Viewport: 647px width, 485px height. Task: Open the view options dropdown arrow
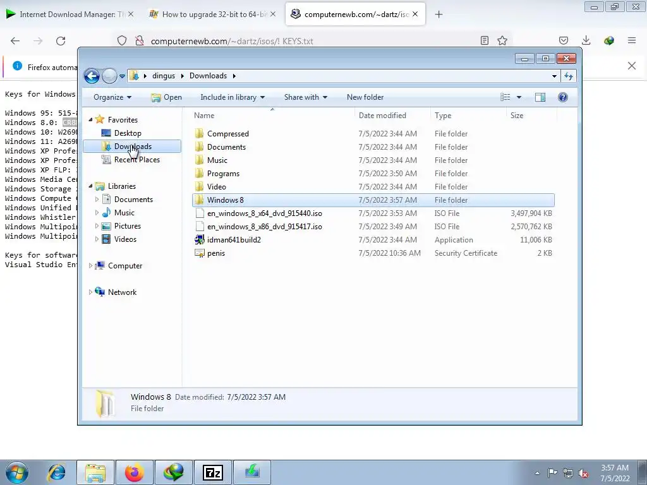tap(519, 97)
